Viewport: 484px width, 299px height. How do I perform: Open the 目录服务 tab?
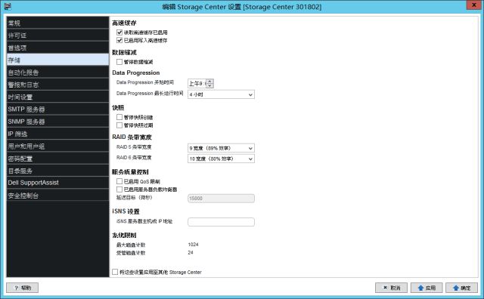click(x=57, y=171)
